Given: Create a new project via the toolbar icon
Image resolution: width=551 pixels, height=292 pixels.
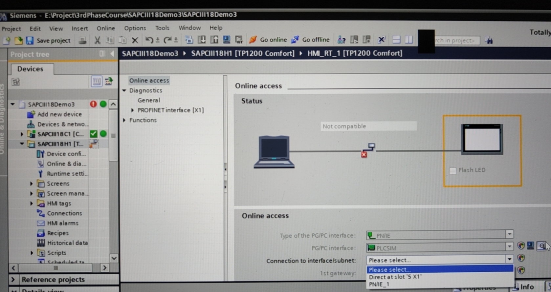Looking at the screenshot, I should point(7,40).
